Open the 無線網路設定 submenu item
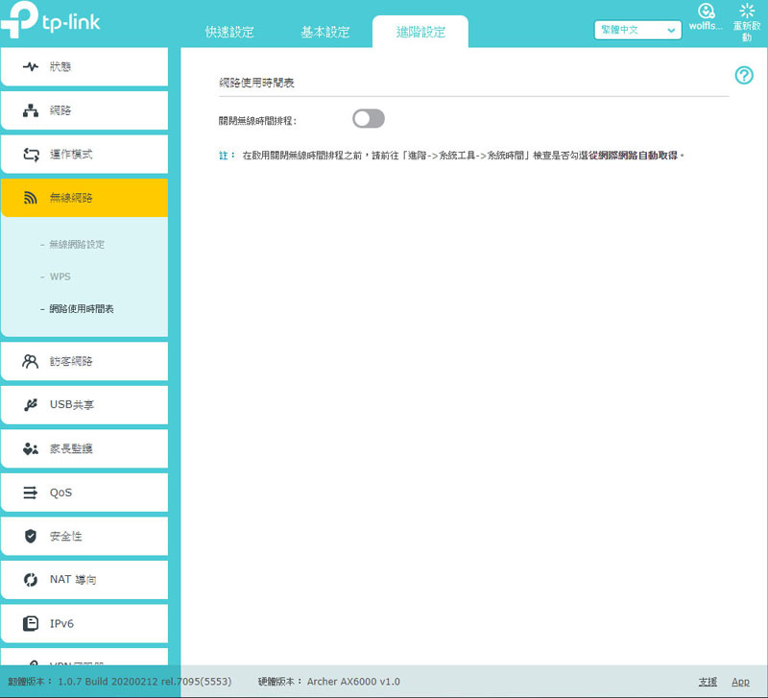This screenshot has height=698, width=768. click(x=77, y=245)
